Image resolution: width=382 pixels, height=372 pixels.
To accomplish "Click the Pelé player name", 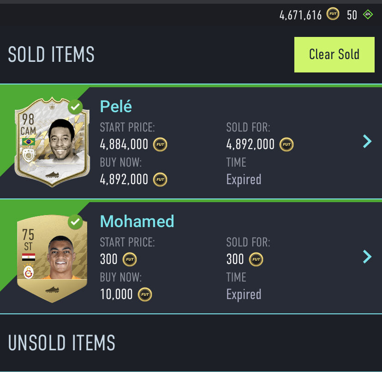I will 116,107.
